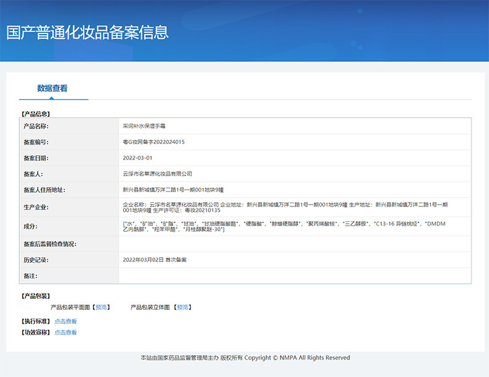Click the 【产品包装】 section heading
This screenshot has width=489, height=377.
pyautogui.click(x=35, y=296)
